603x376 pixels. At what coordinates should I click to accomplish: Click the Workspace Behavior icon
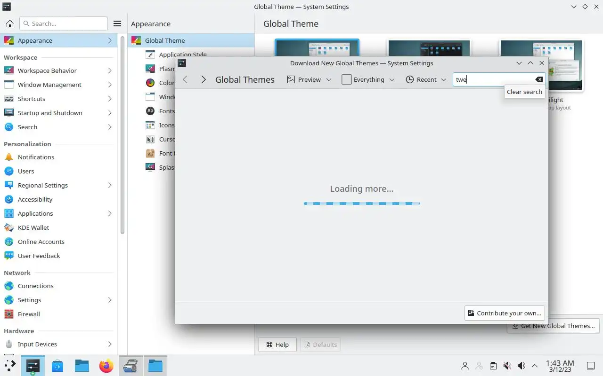click(x=9, y=70)
